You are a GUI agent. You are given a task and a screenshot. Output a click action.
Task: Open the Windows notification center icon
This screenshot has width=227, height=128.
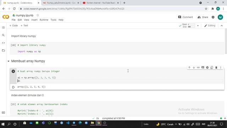(221, 124)
